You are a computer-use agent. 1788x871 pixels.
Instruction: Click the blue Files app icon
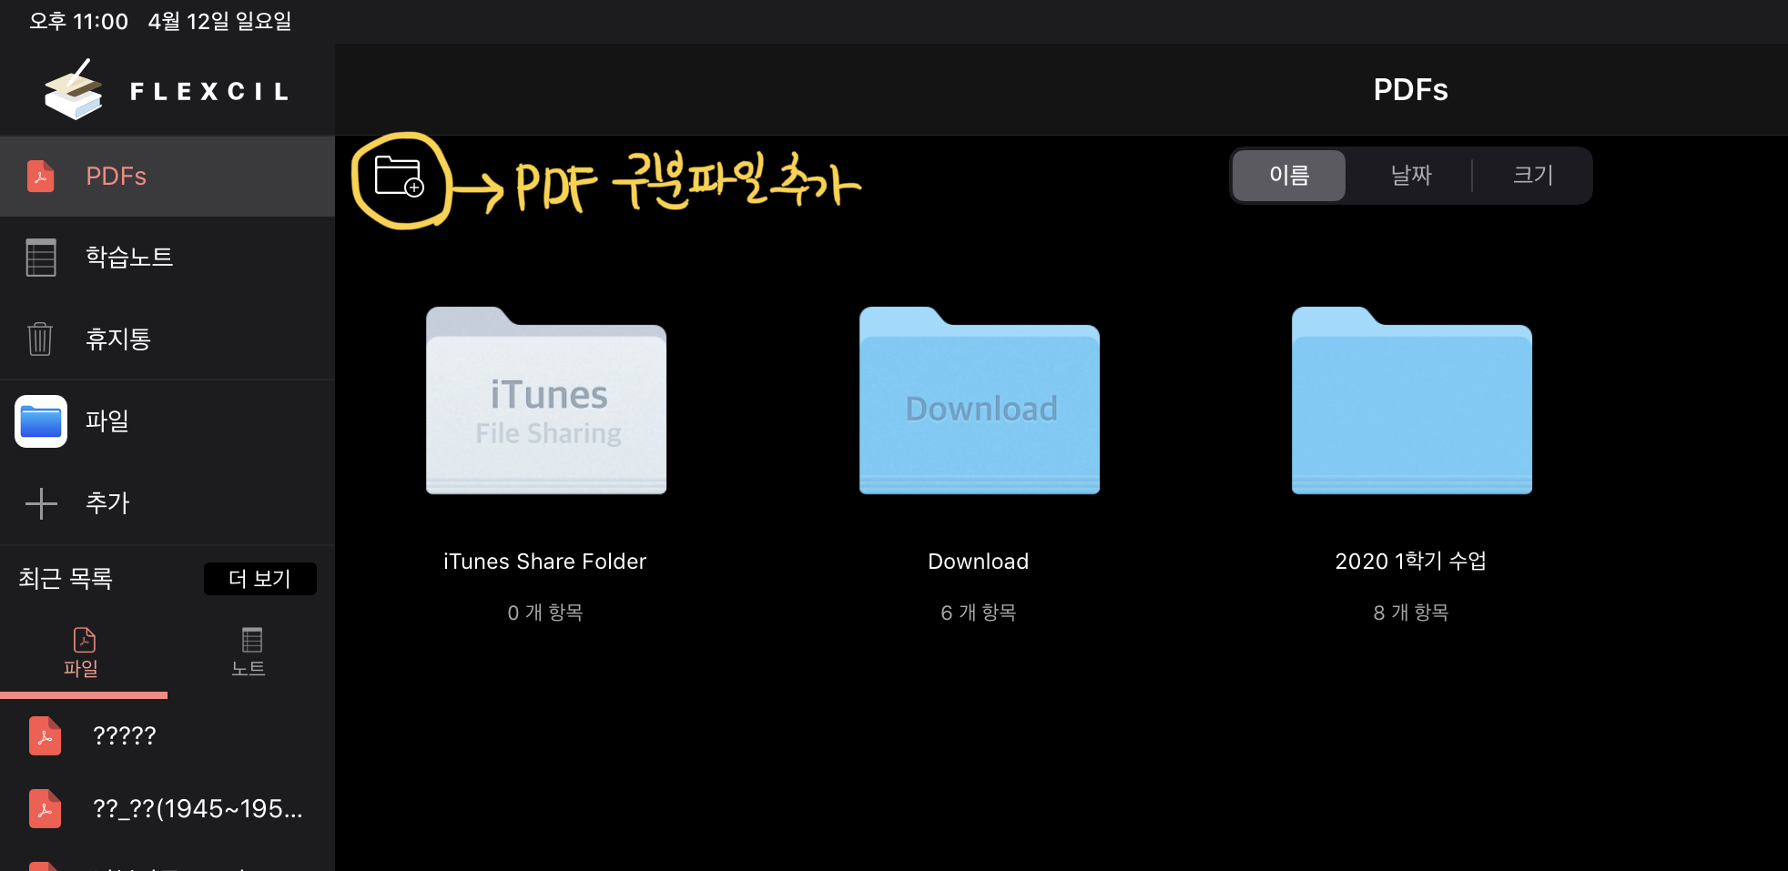click(x=41, y=421)
